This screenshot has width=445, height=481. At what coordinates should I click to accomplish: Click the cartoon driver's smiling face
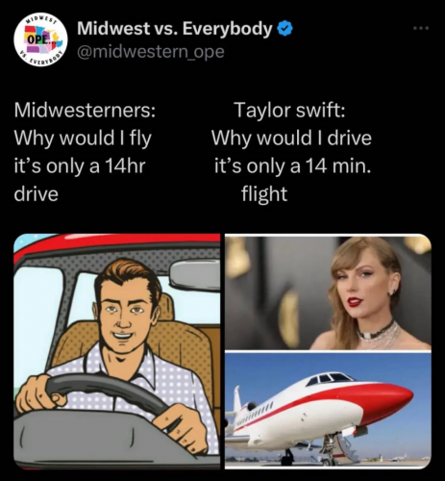[x=128, y=317]
